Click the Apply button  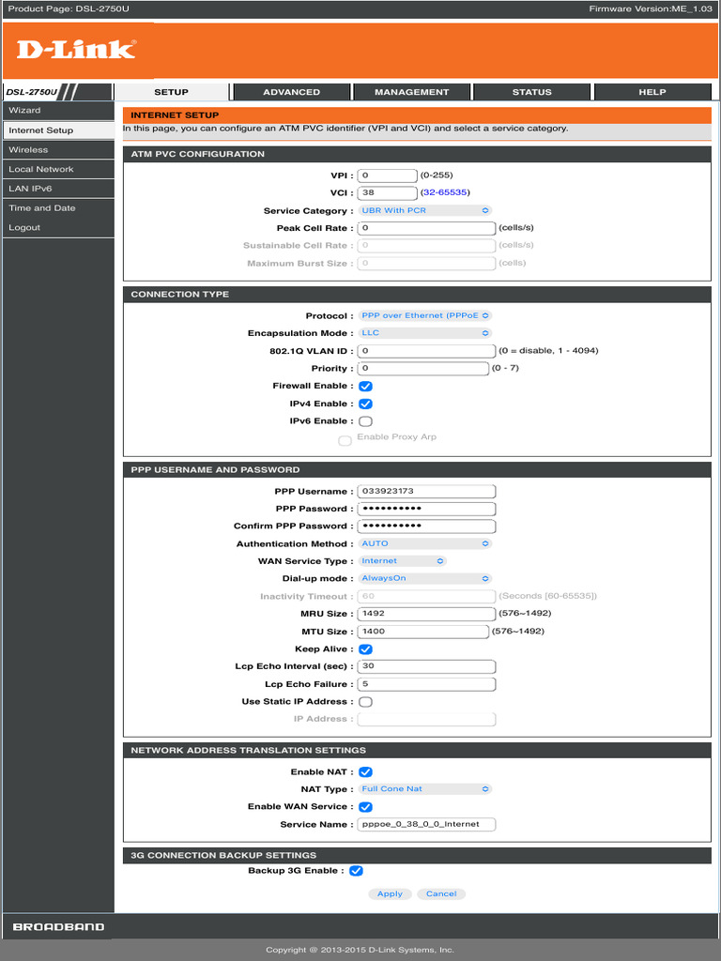pyautogui.click(x=390, y=893)
